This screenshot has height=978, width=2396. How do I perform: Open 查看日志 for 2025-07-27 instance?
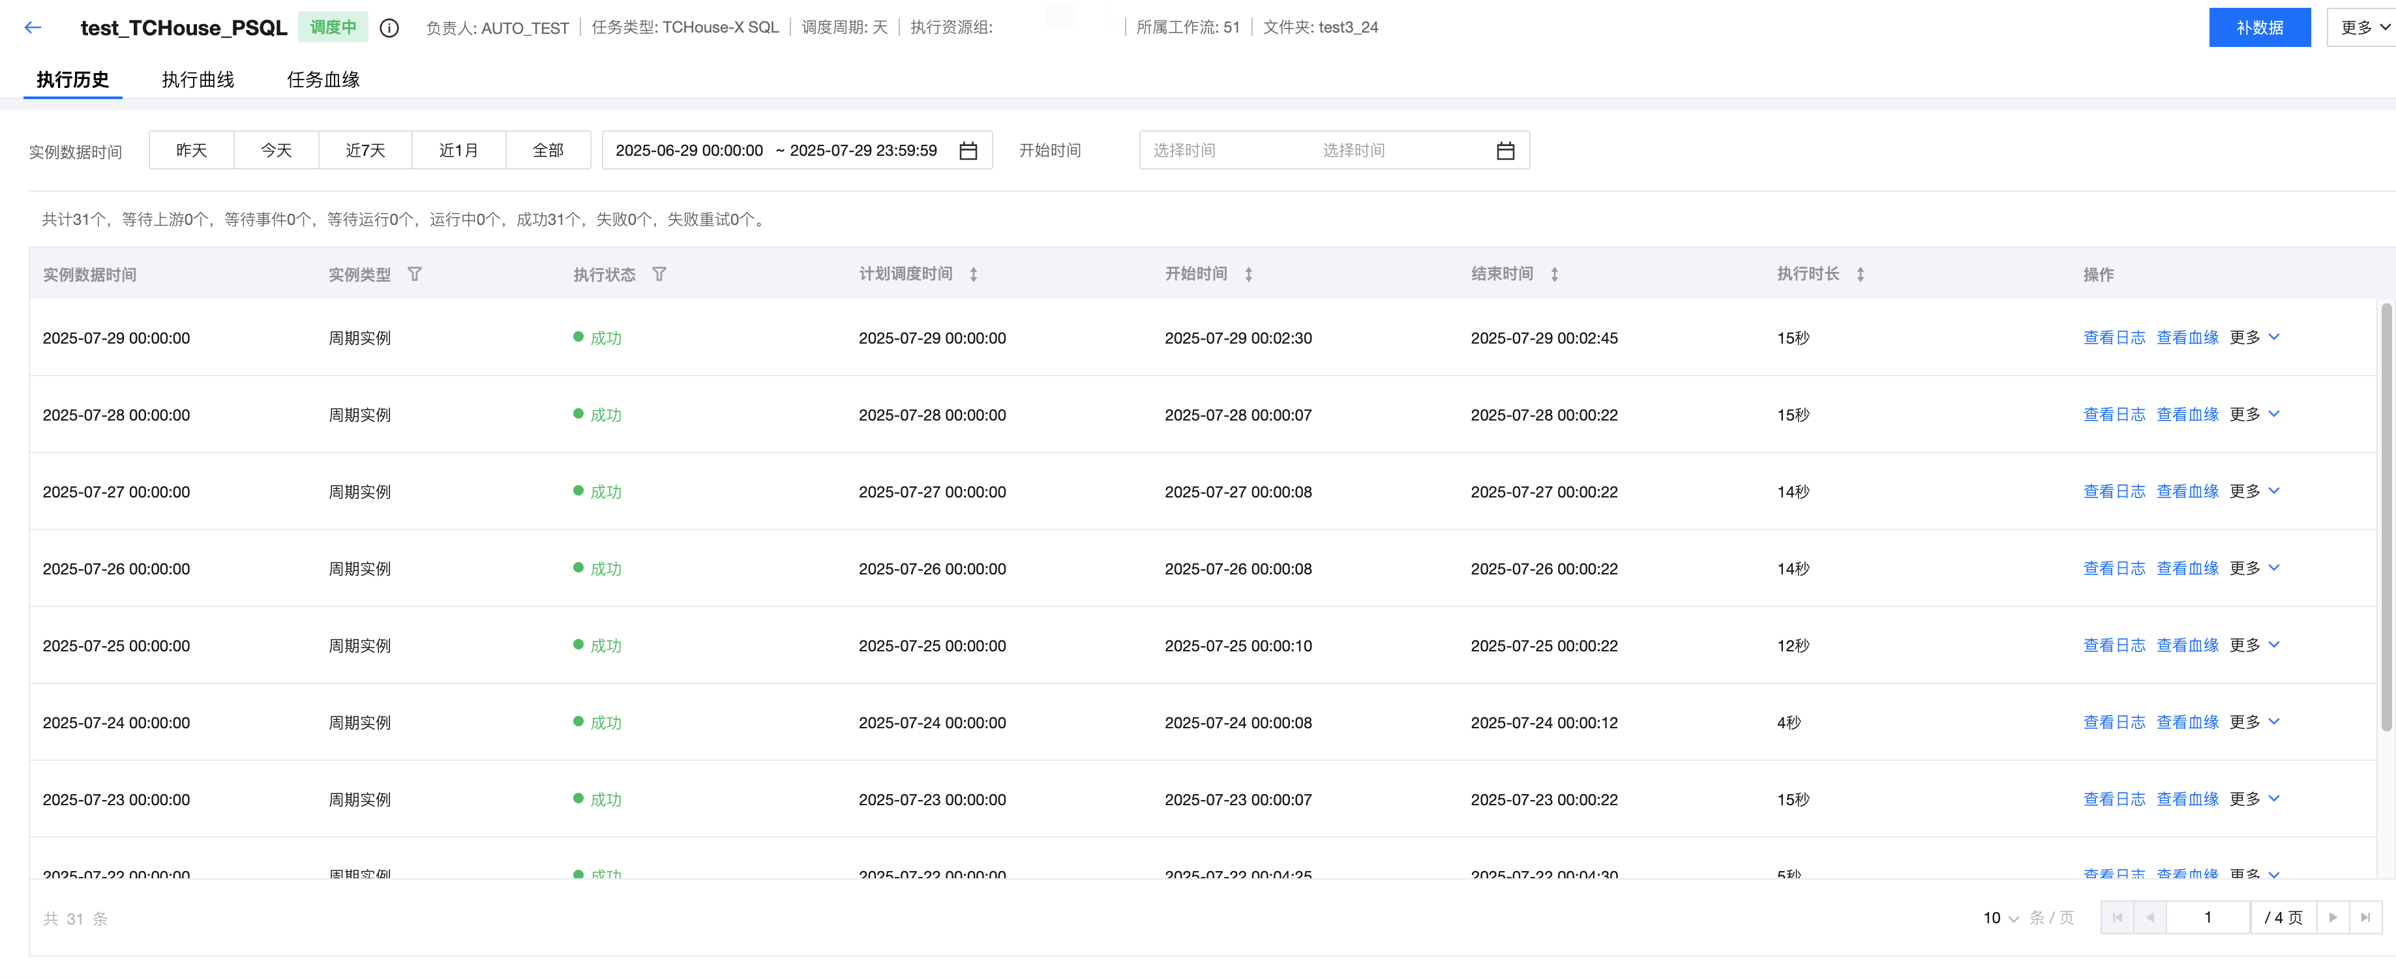2113,491
